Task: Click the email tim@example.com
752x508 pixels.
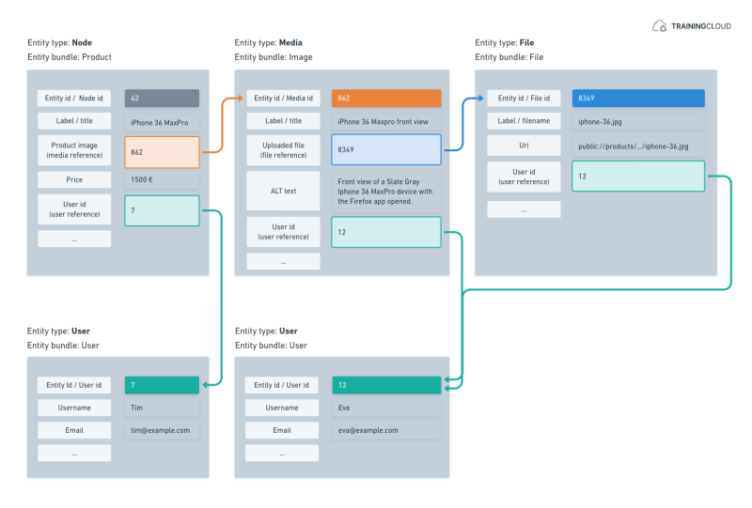Action: click(162, 430)
